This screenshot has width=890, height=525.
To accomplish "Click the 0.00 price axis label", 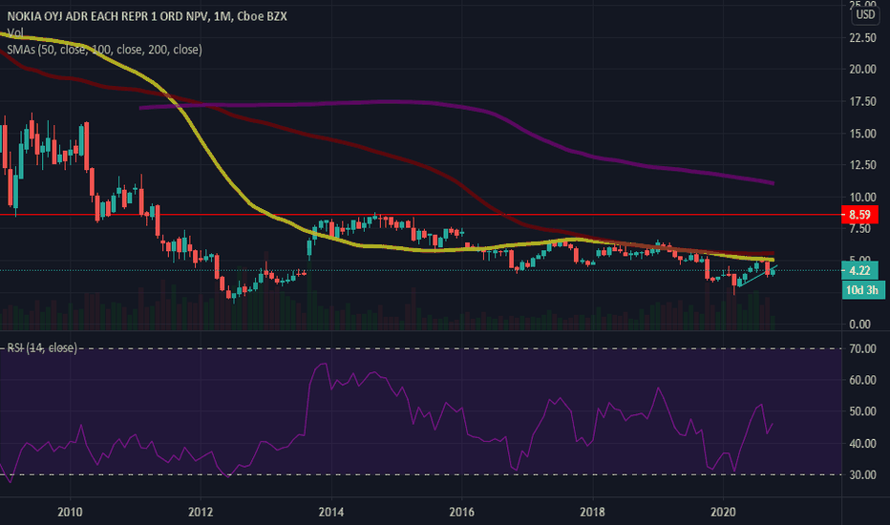I will point(859,325).
